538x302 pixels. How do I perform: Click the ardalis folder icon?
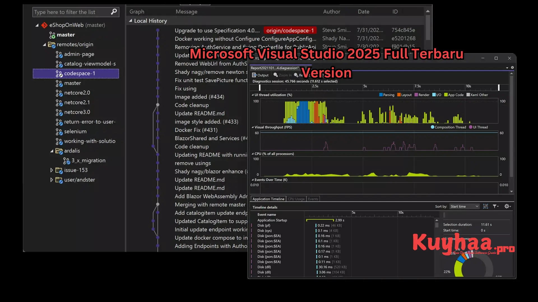click(x=59, y=151)
